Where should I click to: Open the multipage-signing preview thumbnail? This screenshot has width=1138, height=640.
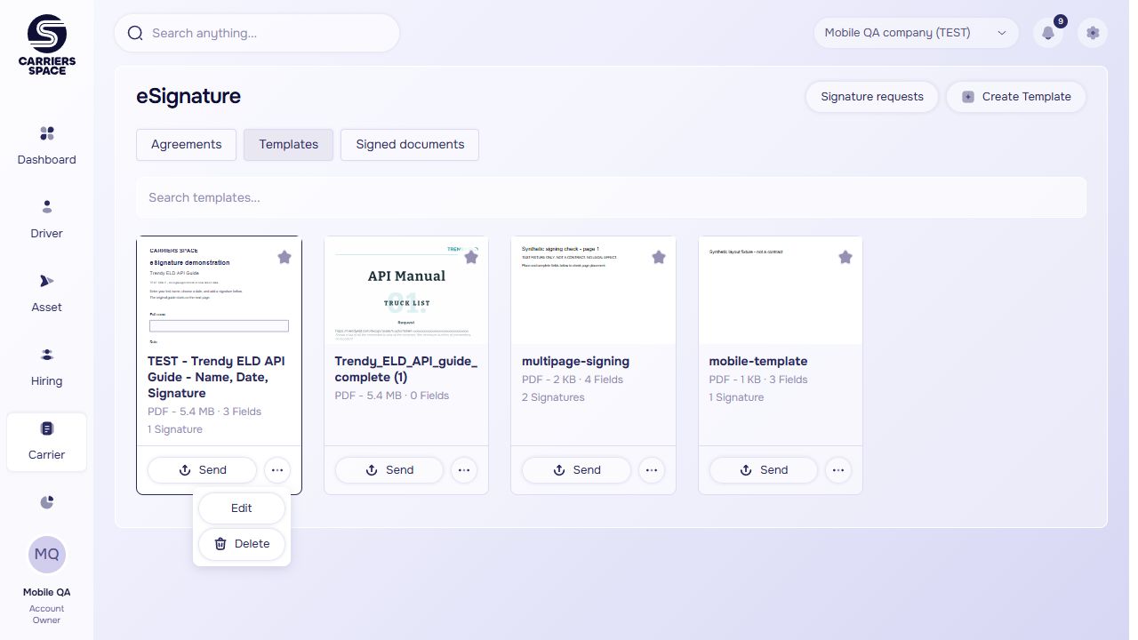pos(594,291)
